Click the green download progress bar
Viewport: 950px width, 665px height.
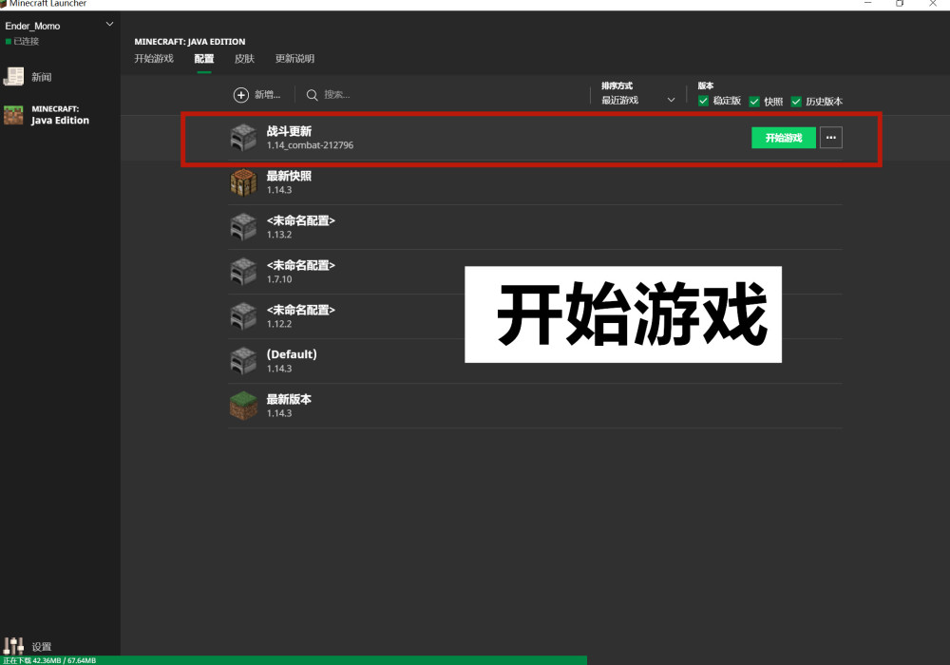(294, 660)
